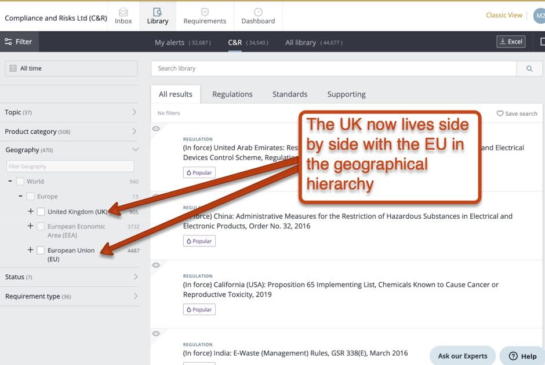Check the European Union (EU) checkbox
Image resolution: width=545 pixels, height=365 pixels.
click(x=41, y=250)
